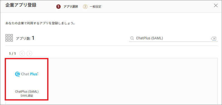Click the 企業アプリ登録 title
Viewport: 222px width, 105px height.
click(21, 5)
